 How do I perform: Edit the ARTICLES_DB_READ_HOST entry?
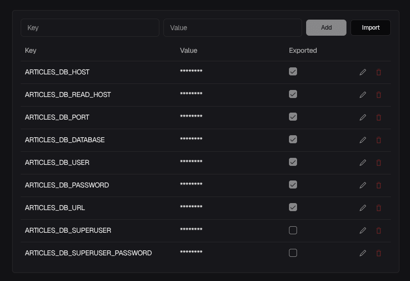point(363,95)
